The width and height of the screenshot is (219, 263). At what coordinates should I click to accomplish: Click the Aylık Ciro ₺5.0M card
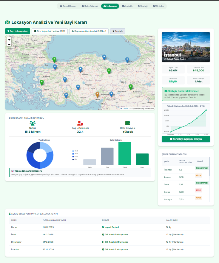[173, 69]
